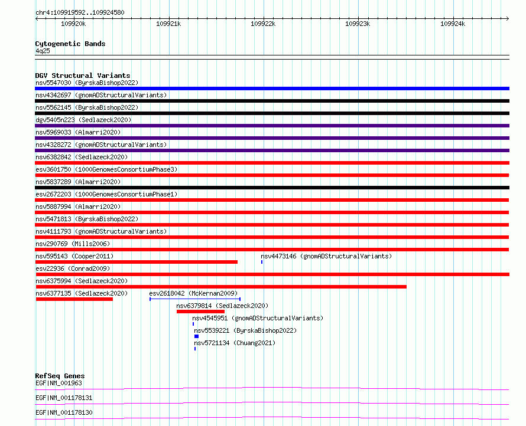526x426 pixels.
Task: Select the esv2618042 McKernan2009 thin span line
Action: pyautogui.click(x=195, y=299)
